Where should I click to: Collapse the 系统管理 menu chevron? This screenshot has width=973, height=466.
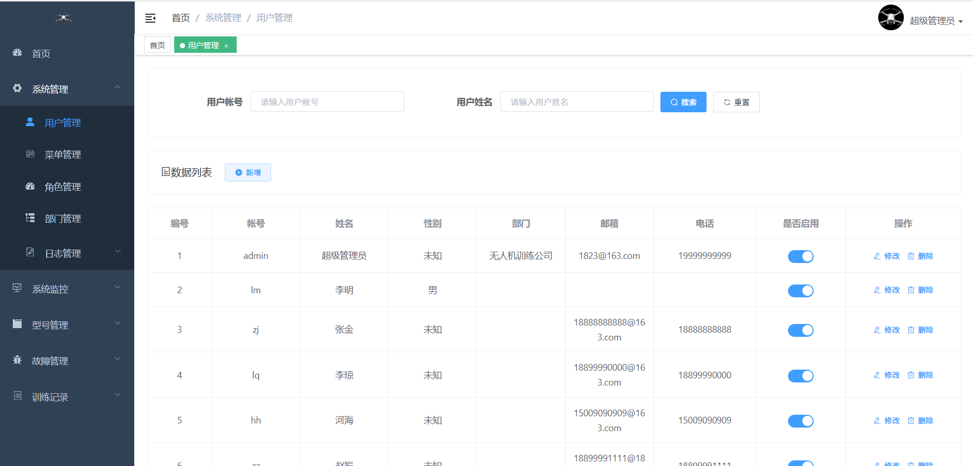pyautogui.click(x=118, y=88)
